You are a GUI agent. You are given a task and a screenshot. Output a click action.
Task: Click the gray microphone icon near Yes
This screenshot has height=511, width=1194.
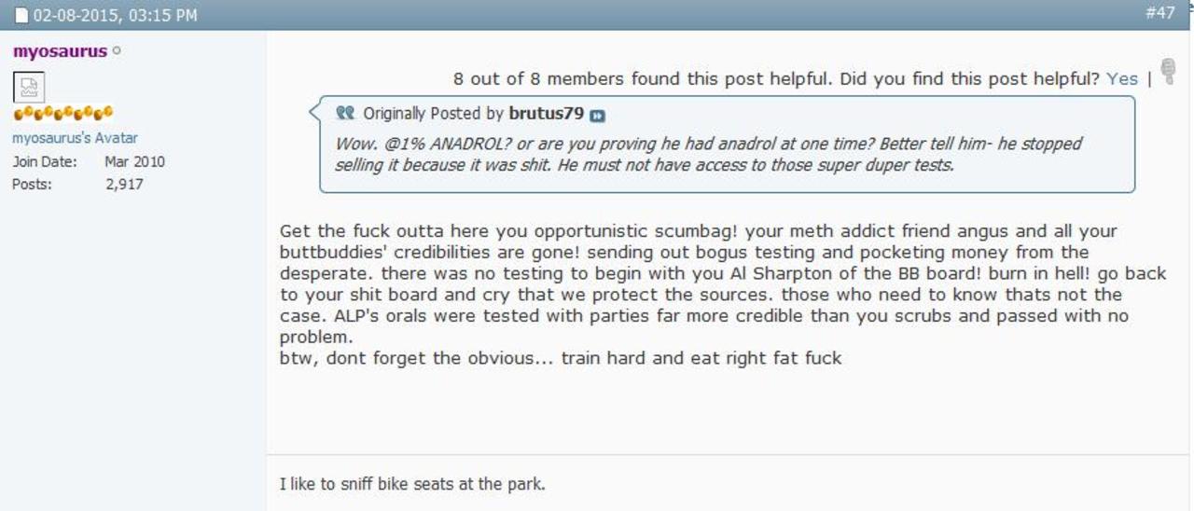click(1169, 73)
